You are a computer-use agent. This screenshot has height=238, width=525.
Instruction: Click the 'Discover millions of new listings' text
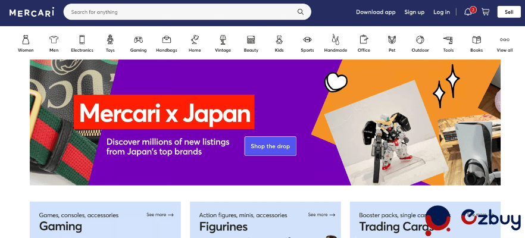point(168,146)
